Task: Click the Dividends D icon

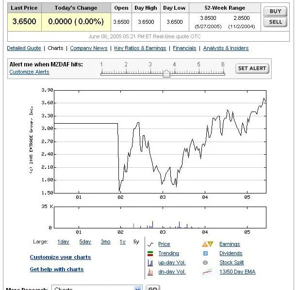Action: 205,254
